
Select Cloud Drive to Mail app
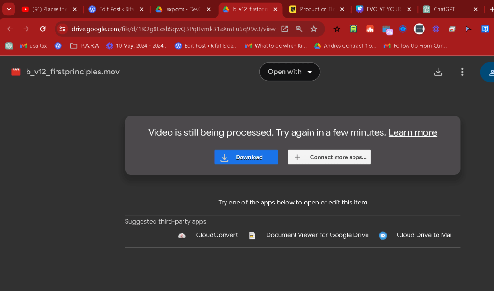click(424, 235)
